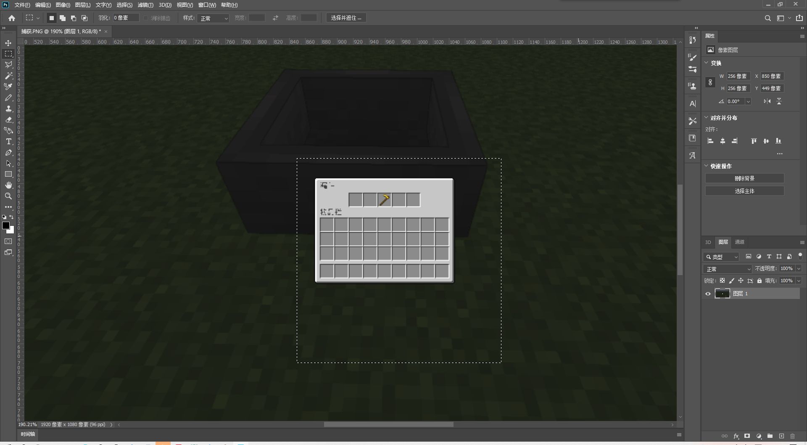Toggle link width and height chain

pos(710,82)
